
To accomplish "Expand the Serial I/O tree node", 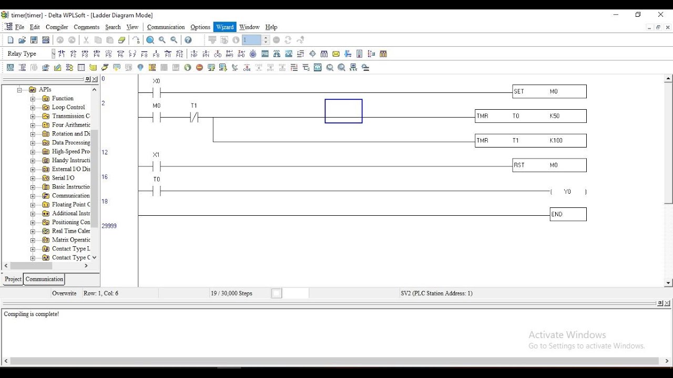I will coord(33,178).
